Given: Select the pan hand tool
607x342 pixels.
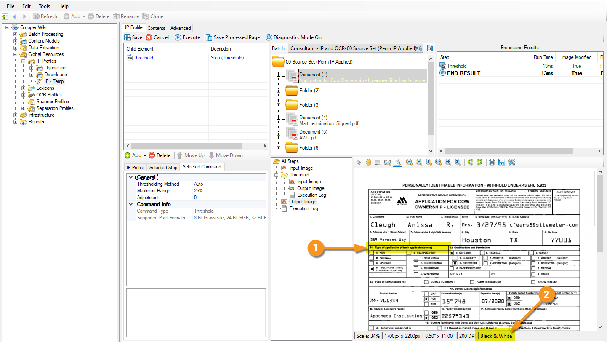Looking at the screenshot, I should [368, 162].
